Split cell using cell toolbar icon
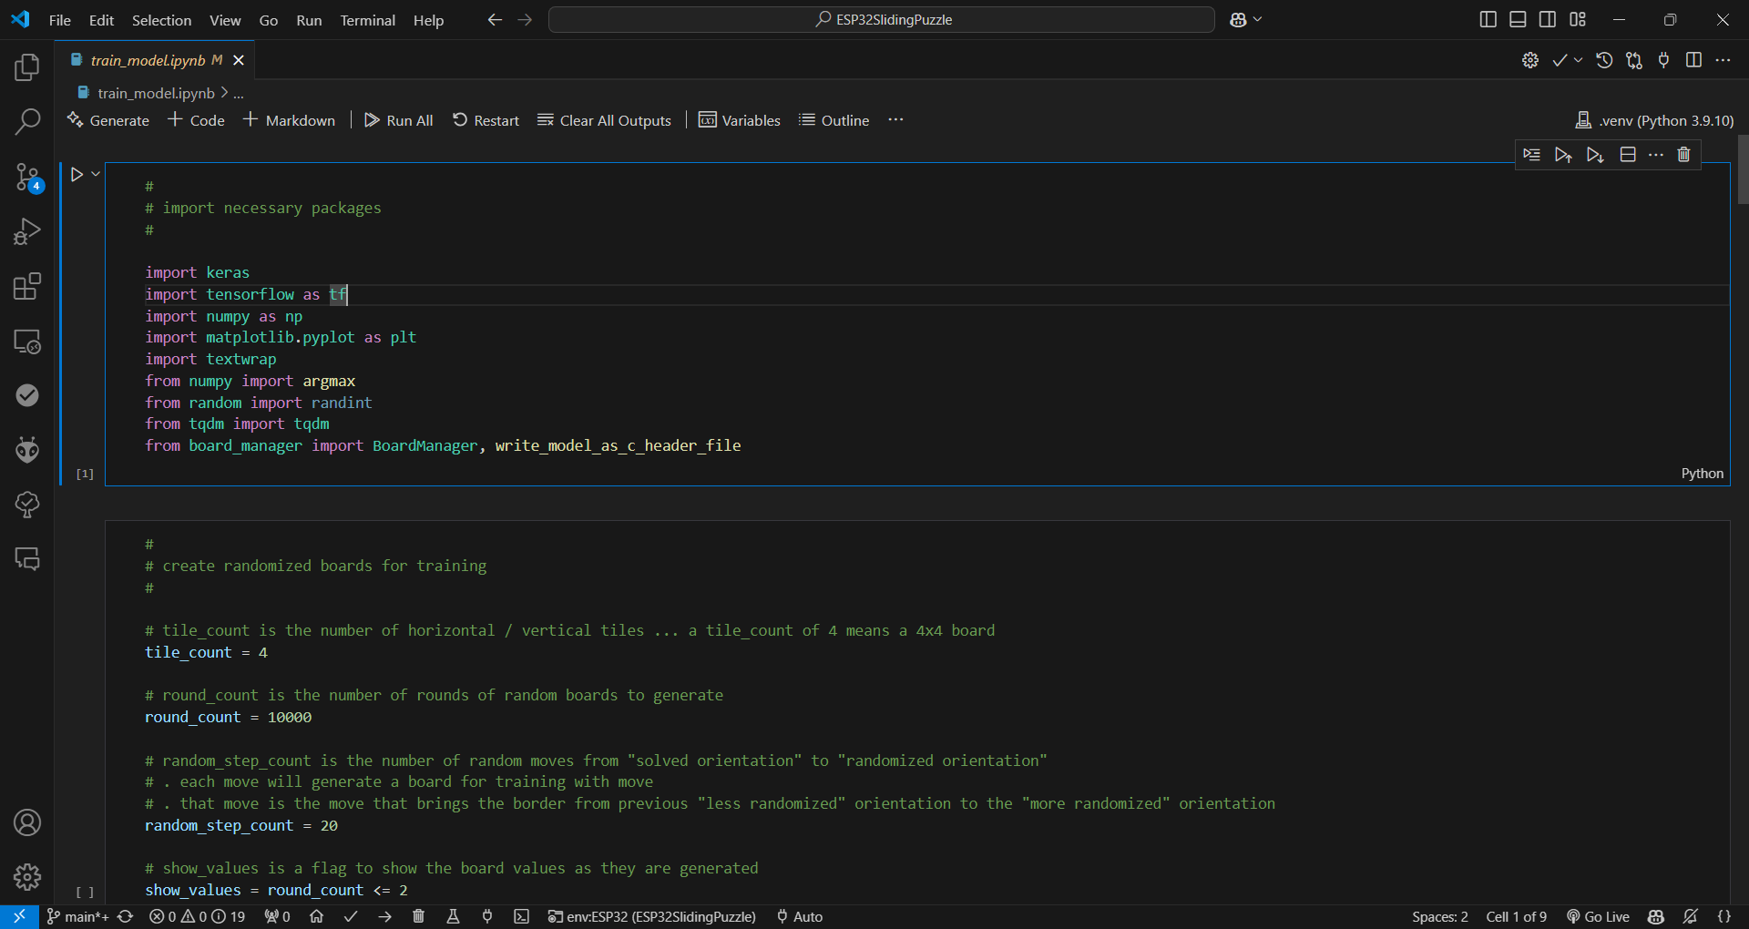 [1628, 155]
